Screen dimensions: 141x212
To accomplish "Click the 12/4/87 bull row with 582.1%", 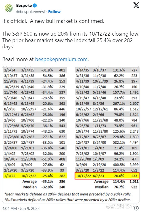I will point(107,143).
